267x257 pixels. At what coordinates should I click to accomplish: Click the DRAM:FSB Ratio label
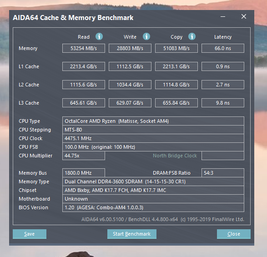pos(171,173)
